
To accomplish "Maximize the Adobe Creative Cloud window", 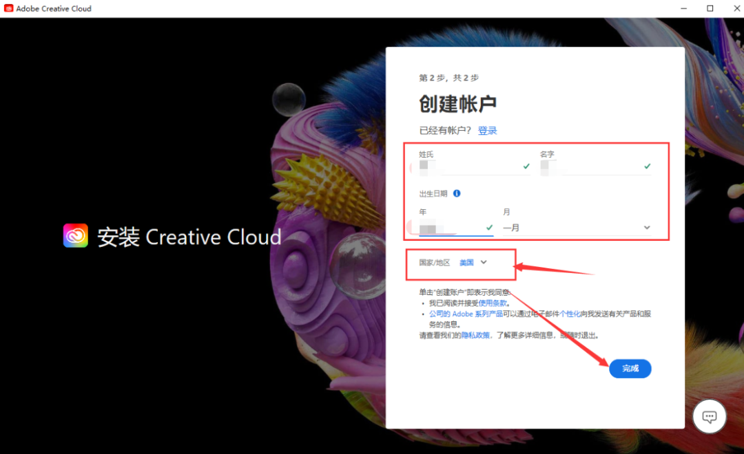I will tap(710, 8).
